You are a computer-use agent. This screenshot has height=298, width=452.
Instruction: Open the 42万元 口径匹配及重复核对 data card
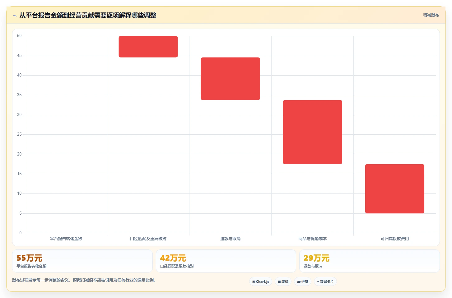[226, 261]
